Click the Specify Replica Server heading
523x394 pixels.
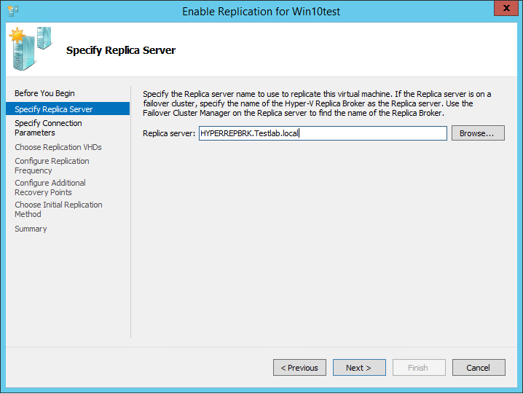pos(121,50)
